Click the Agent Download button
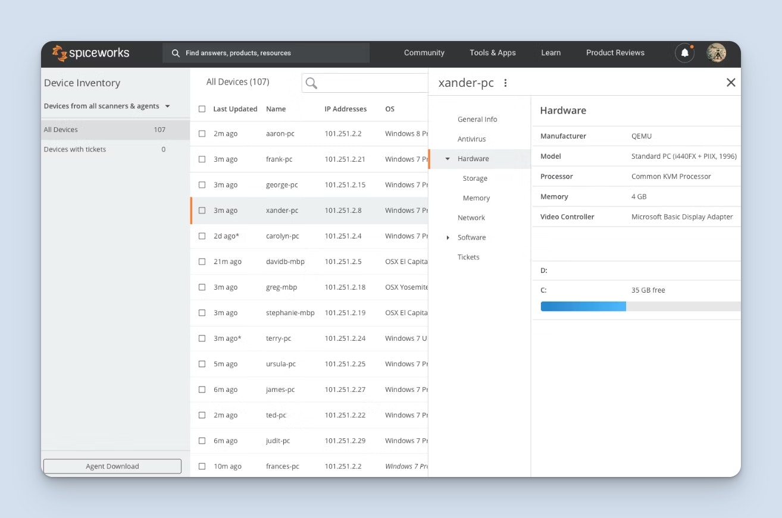Viewport: 782px width, 518px height. 112,466
